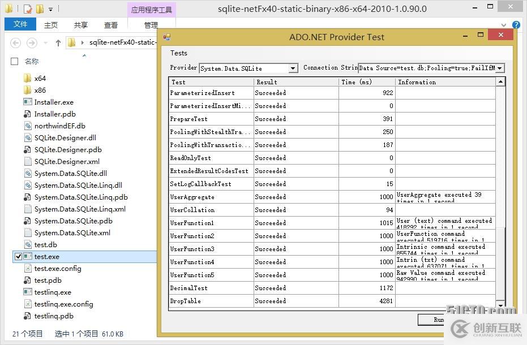
Task: Open the 文件 ribbon tab
Action: pyautogui.click(x=20, y=24)
